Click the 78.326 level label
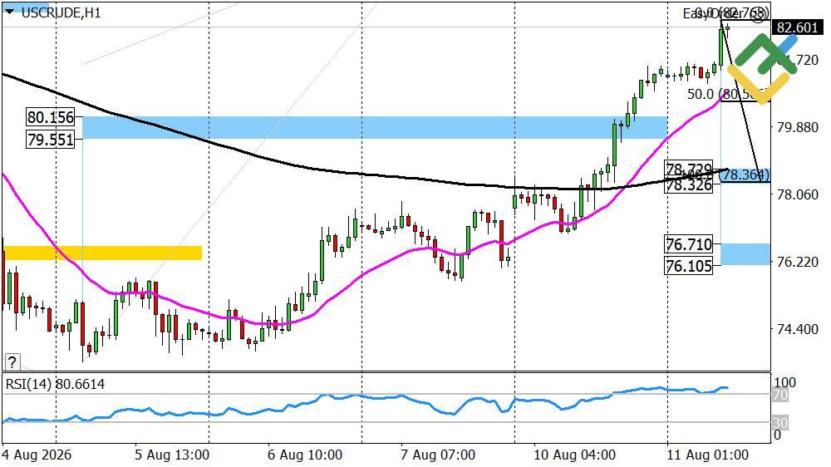 tap(688, 184)
